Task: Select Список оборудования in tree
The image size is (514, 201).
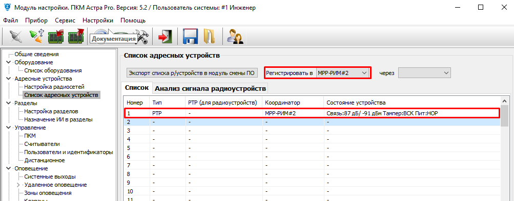Action: 53,70
